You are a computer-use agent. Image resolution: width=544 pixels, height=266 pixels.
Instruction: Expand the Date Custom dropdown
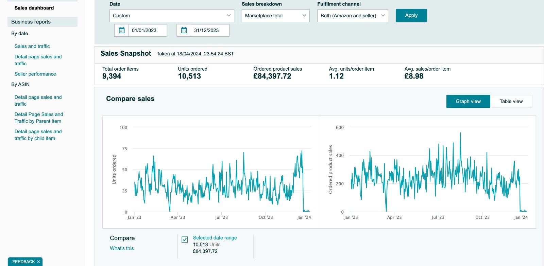172,16
